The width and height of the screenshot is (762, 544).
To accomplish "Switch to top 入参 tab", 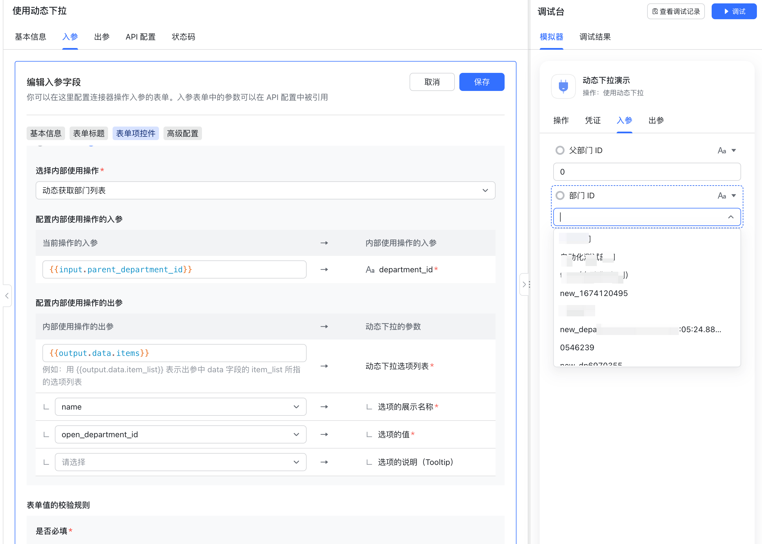I will (x=70, y=37).
